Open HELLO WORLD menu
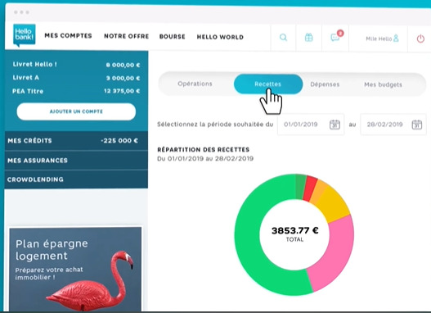This screenshot has height=313, width=431. click(x=220, y=37)
